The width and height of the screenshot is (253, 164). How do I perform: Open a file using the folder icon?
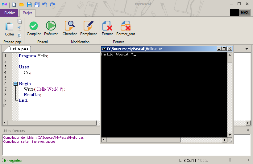pyautogui.click(x=22, y=5)
